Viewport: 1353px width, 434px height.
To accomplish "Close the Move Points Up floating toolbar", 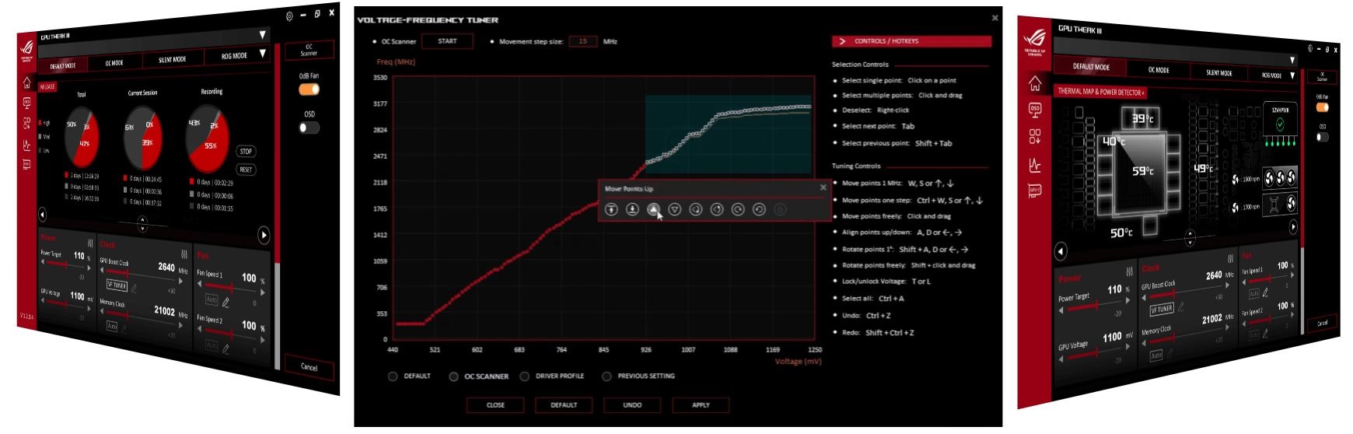I will pyautogui.click(x=823, y=187).
